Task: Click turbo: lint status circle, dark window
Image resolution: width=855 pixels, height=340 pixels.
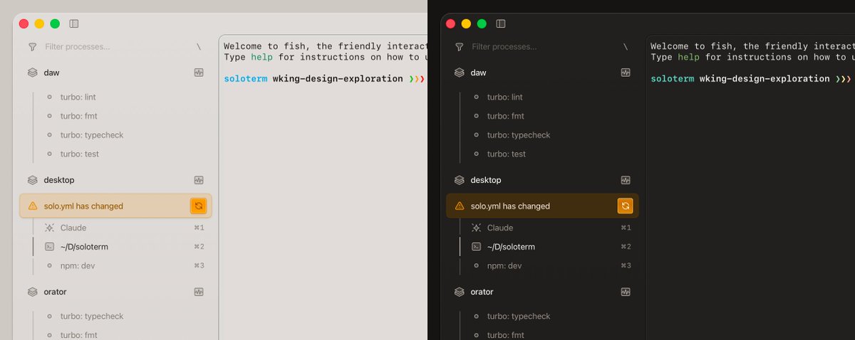Action: 476,97
